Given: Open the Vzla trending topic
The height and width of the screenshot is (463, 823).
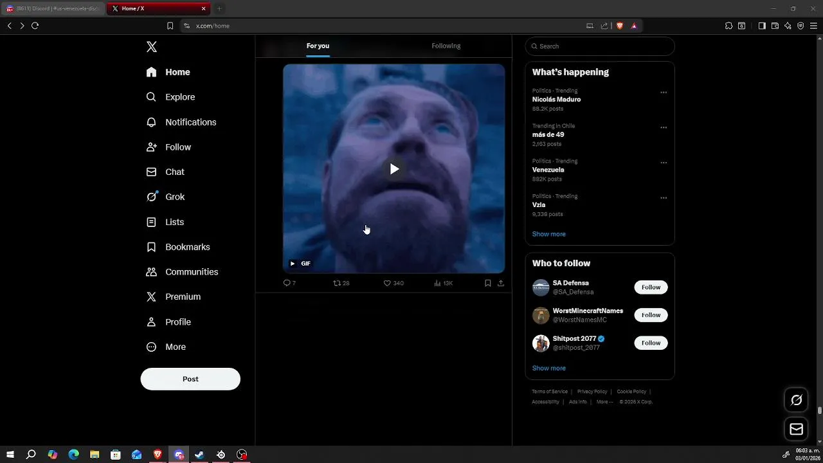Looking at the screenshot, I should tap(539, 205).
